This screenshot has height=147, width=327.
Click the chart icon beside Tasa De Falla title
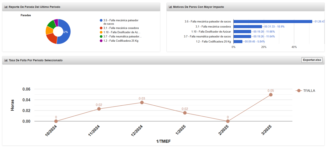6,60
